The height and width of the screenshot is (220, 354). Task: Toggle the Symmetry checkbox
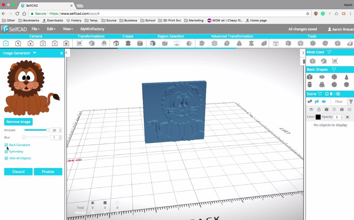click(6, 152)
